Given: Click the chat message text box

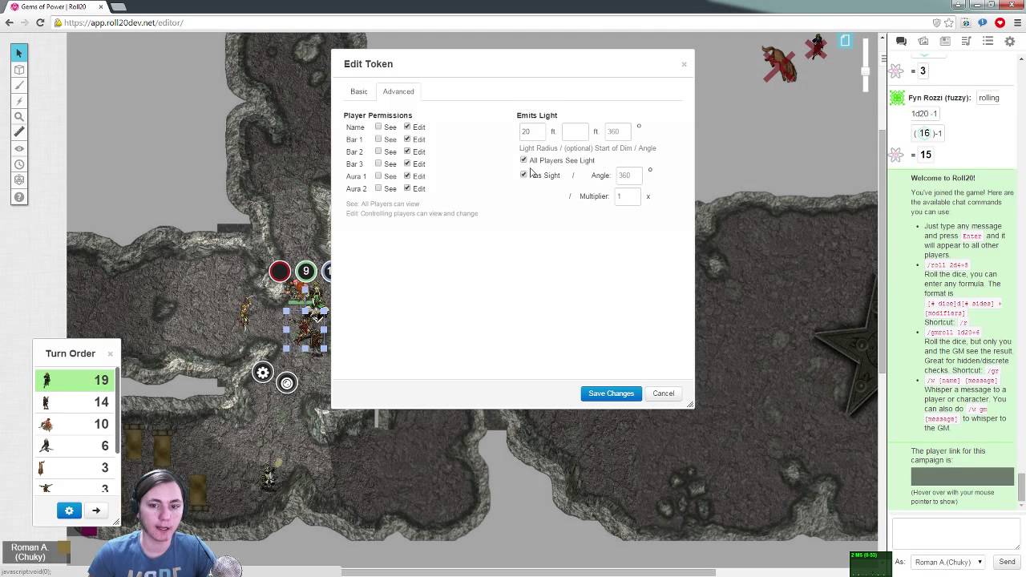Looking at the screenshot, I should (955, 534).
